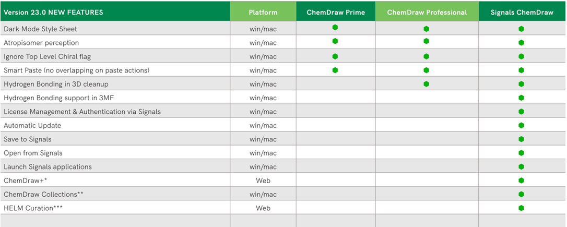Click Save to Signals green dot marker

(521, 139)
